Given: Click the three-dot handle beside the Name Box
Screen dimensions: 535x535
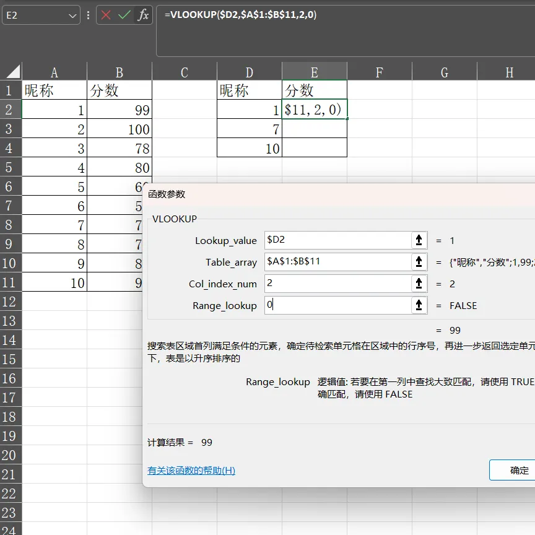Looking at the screenshot, I should [88, 15].
